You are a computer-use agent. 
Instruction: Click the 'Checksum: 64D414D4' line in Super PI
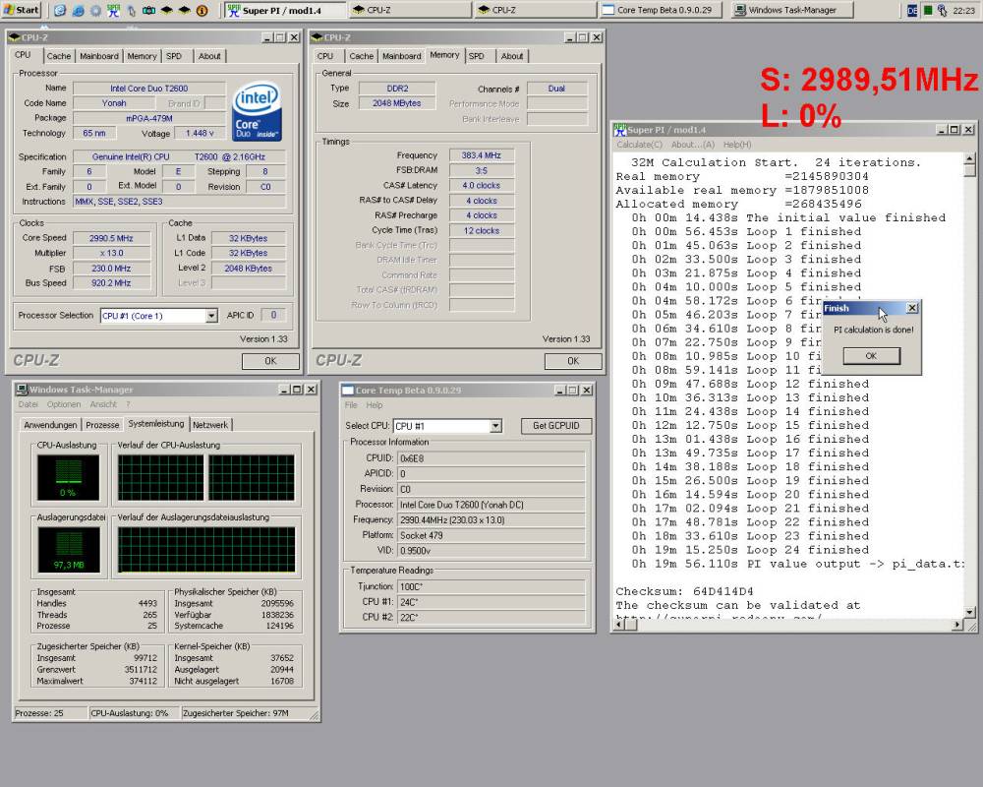[x=684, y=591]
